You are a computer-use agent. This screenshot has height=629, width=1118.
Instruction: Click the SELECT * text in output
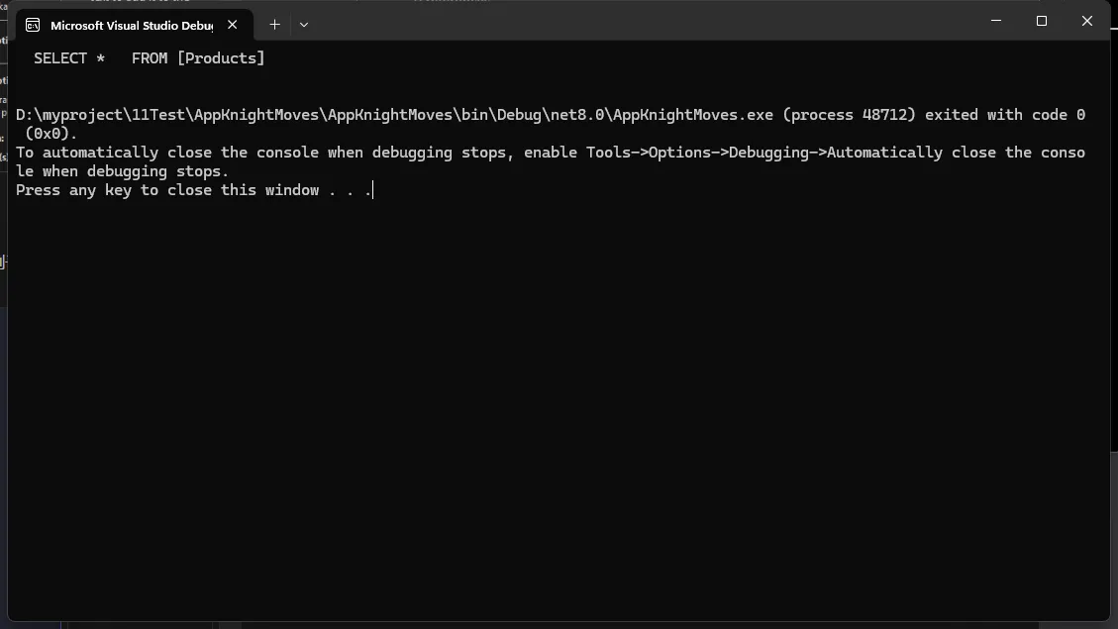[69, 58]
